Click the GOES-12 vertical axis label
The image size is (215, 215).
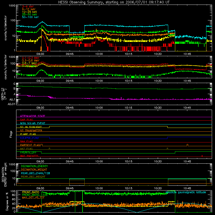click(4, 94)
